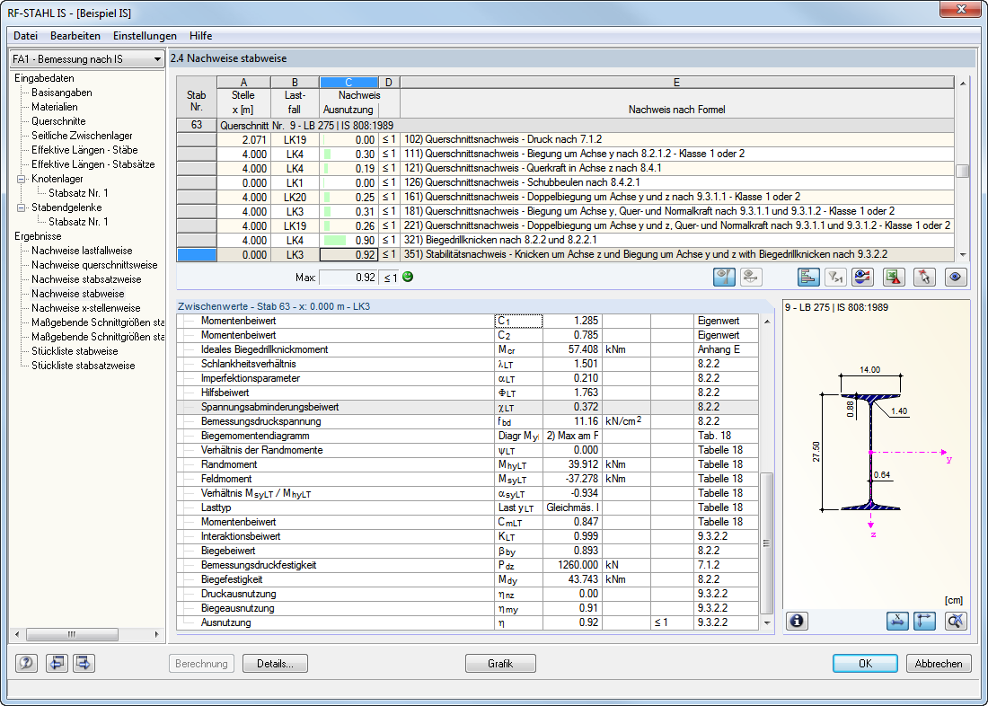Image resolution: width=988 pixels, height=706 pixels.
Task: Click Bemessungsdruckfestigkeit value 1260.000
Action: click(572, 566)
